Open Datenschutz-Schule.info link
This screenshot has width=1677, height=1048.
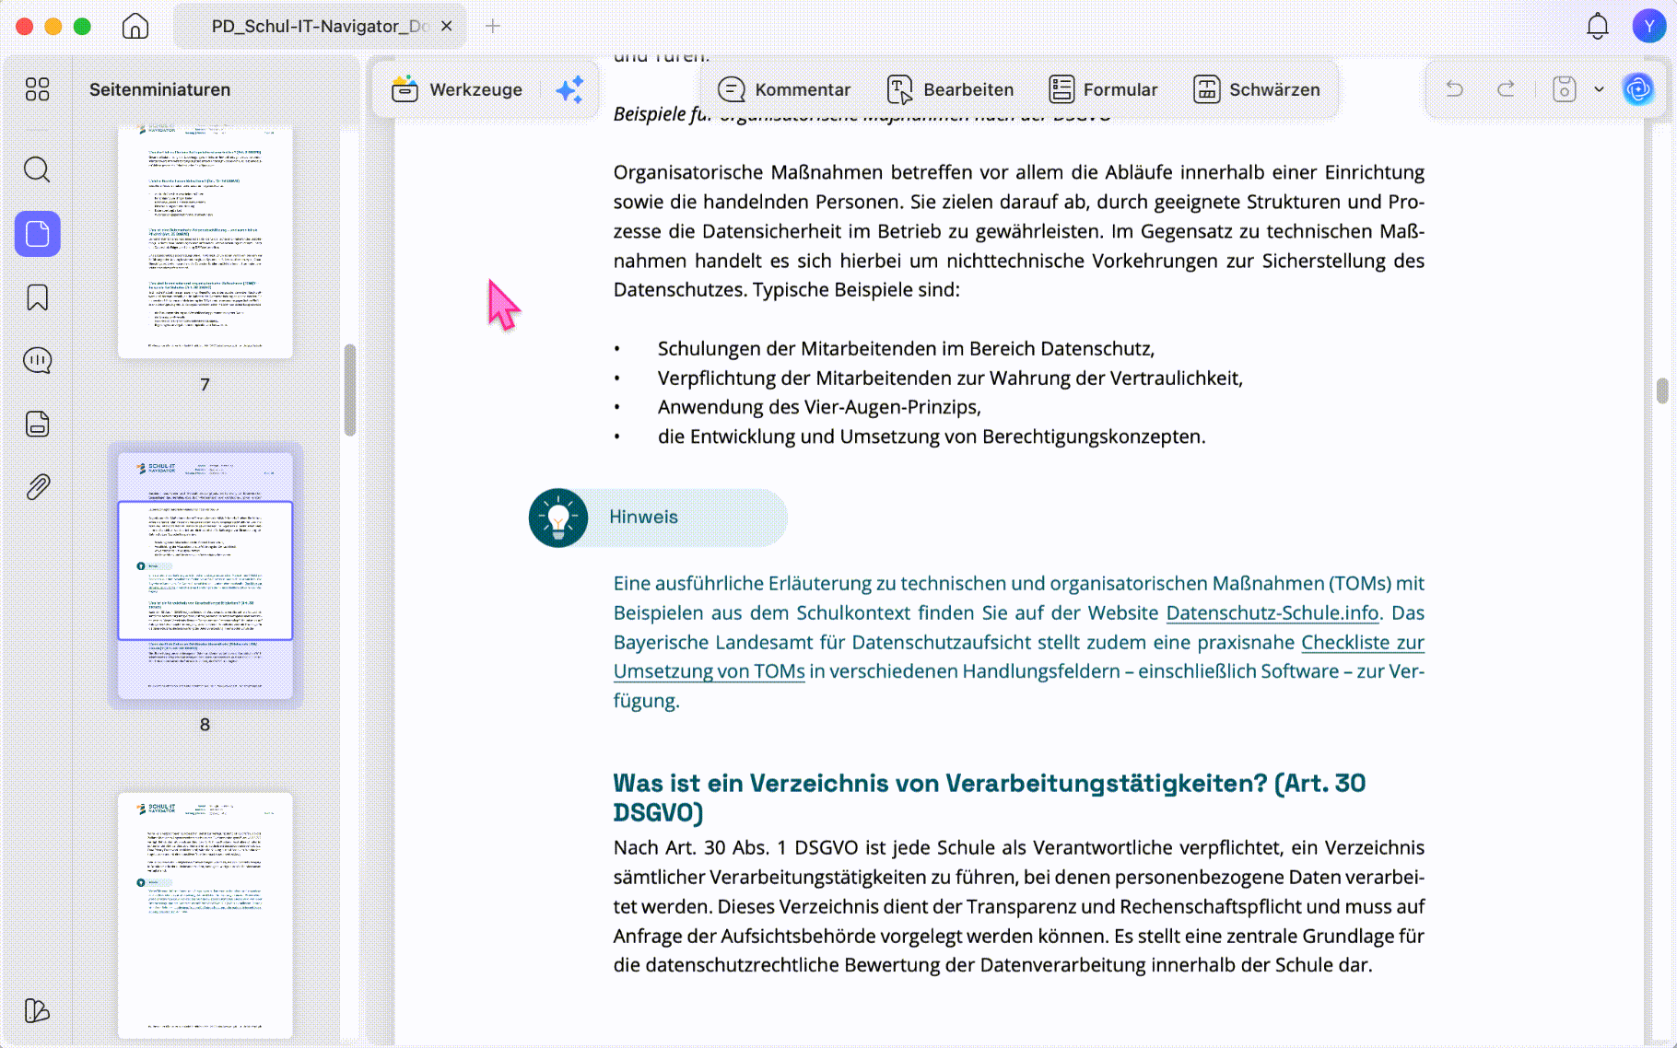1272,612
